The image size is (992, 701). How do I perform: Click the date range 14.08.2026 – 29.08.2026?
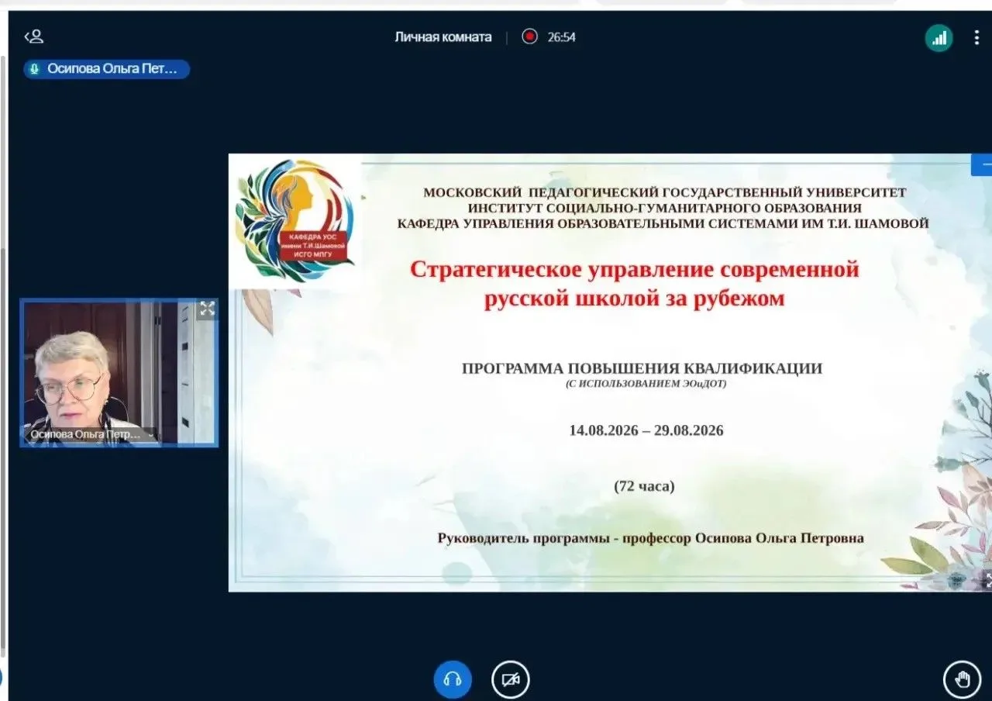(646, 430)
